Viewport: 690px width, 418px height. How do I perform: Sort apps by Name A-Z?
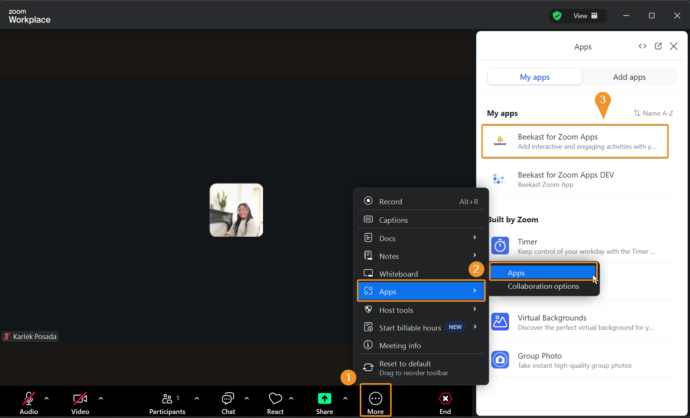click(x=653, y=113)
